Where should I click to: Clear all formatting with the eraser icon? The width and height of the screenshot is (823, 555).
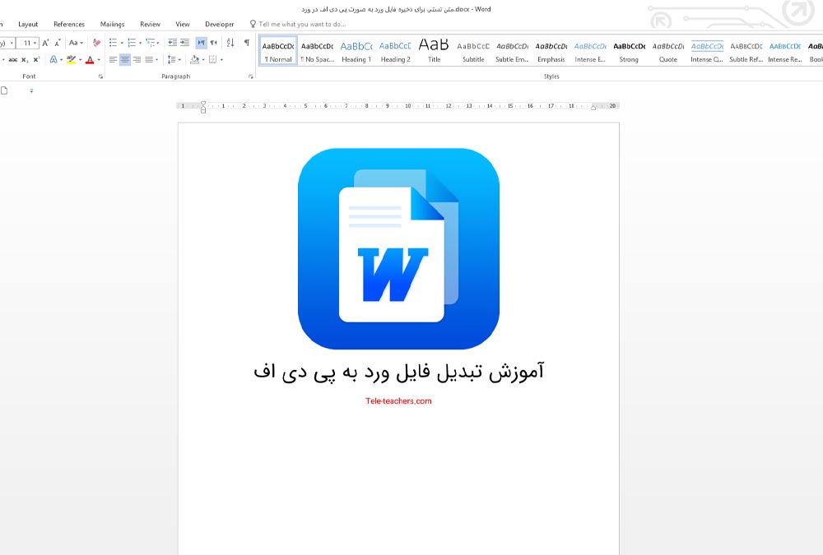point(96,43)
